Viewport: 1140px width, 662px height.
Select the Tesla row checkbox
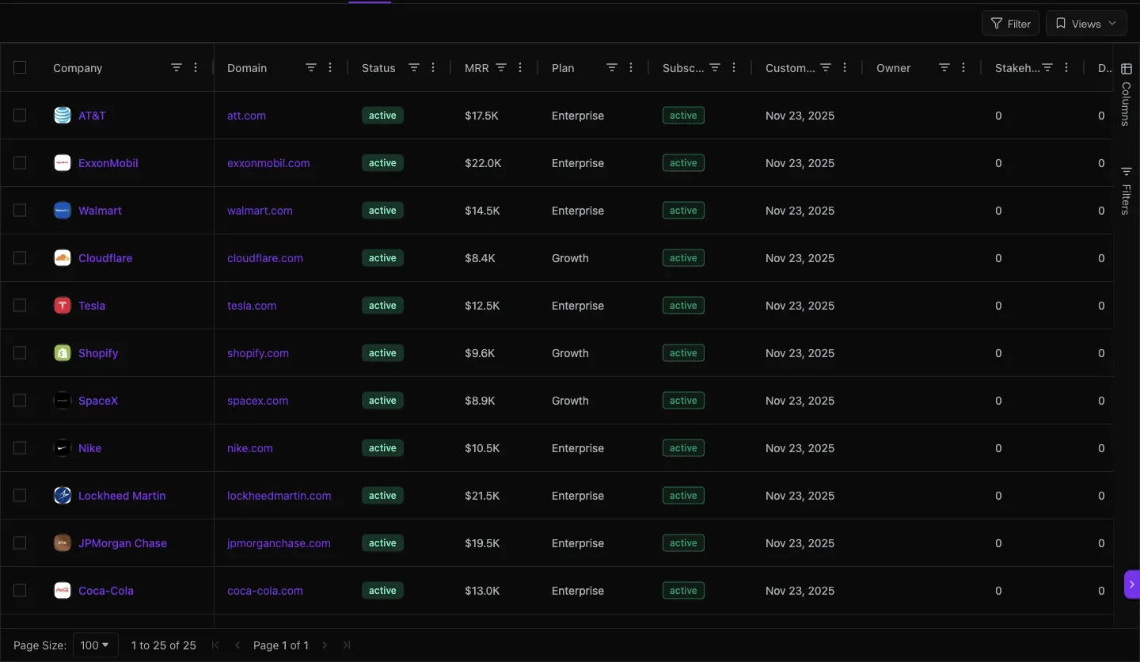point(20,306)
